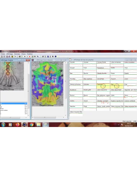Open the Données menu
137x177 pixels.
pos(17,54)
